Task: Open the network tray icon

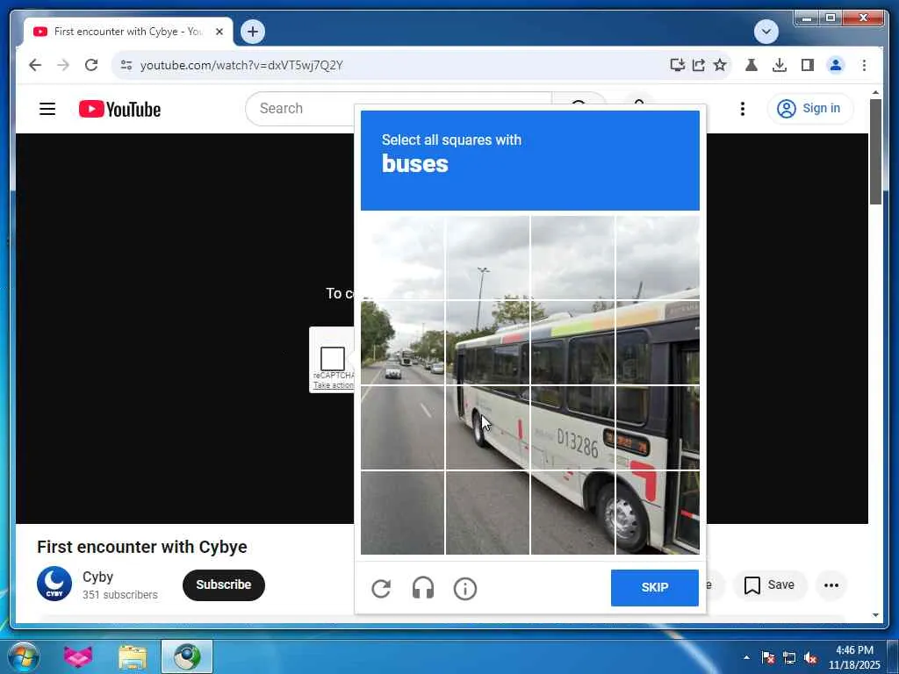Action: coord(789,657)
